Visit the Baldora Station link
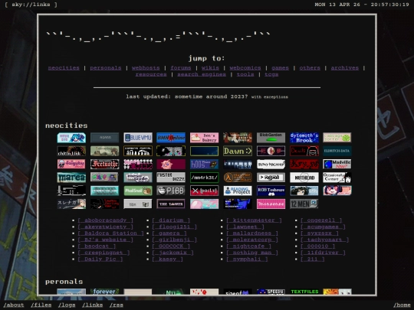The width and height of the screenshot is (414, 310). tap(110, 233)
